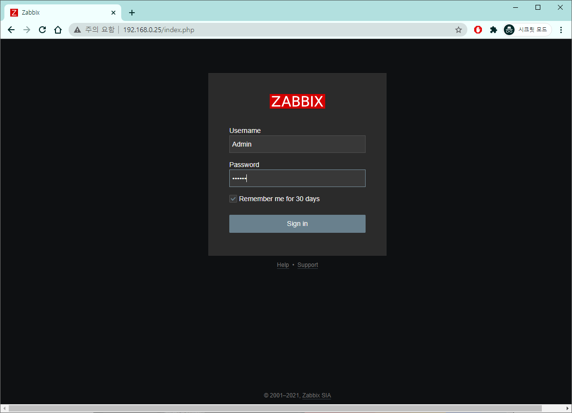
Task: Open a new browser tab
Action: click(132, 12)
